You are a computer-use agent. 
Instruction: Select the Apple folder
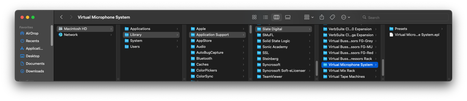click(x=217, y=29)
